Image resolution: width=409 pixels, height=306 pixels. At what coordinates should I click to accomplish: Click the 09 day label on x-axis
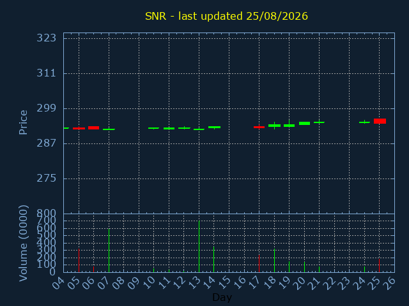[x=134, y=283]
